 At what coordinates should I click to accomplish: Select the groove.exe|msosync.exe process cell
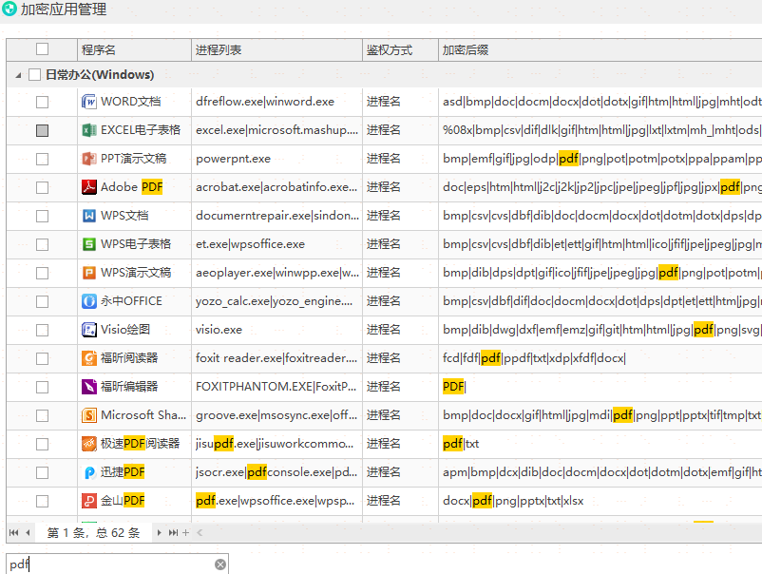[x=277, y=415]
